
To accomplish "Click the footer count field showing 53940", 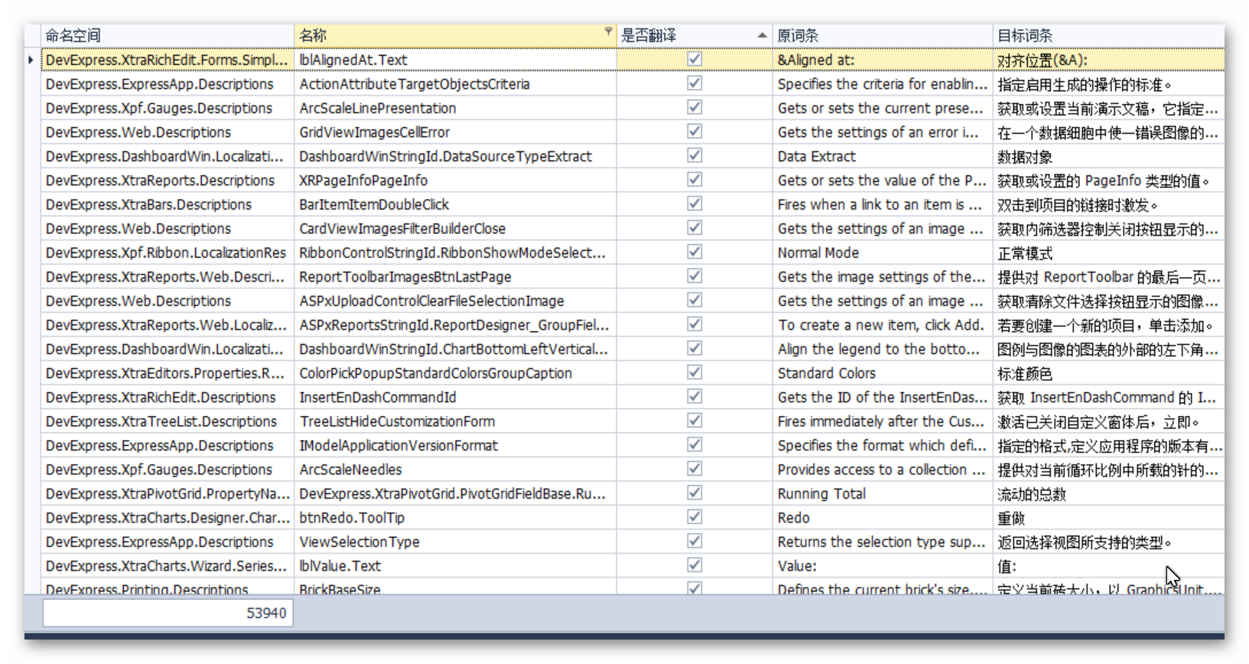I will pyautogui.click(x=168, y=613).
